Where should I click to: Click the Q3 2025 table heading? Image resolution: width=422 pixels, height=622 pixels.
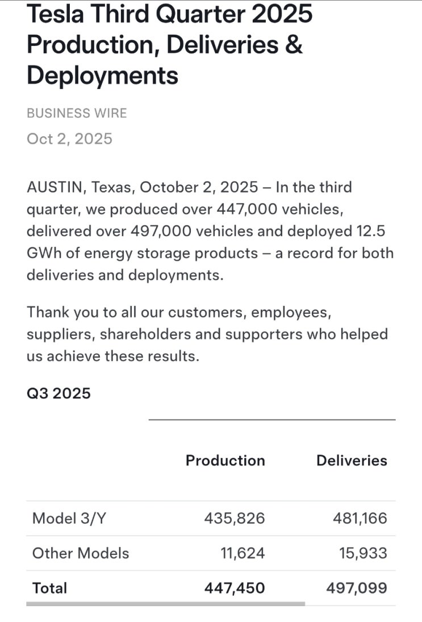[x=59, y=393]
